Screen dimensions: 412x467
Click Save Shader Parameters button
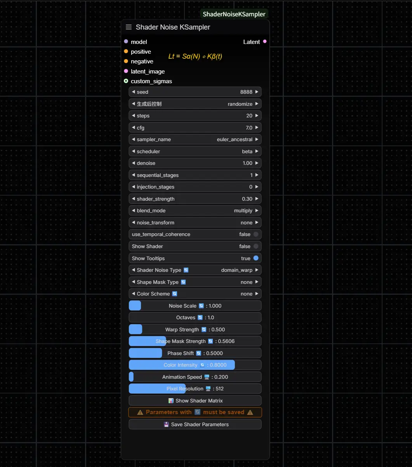pyautogui.click(x=195, y=424)
